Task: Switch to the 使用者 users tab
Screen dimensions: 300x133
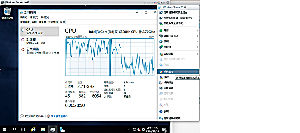Action: tap(42, 22)
